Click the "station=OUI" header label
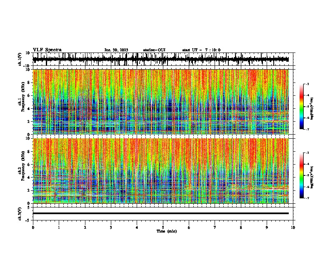Viewport: 330px width, 255px height. (x=154, y=50)
